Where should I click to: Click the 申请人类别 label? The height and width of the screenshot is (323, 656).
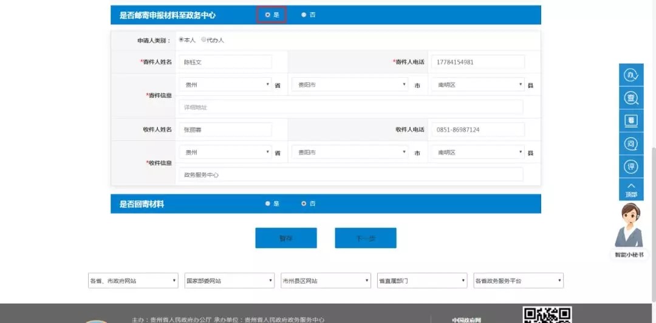coord(154,41)
